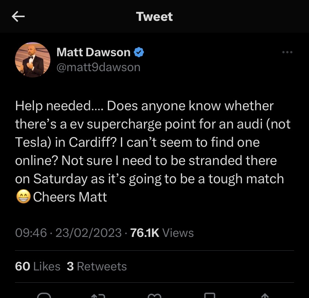The image size is (309, 298).
Task: Click the grinning emoji in tweet
Action: point(23,197)
